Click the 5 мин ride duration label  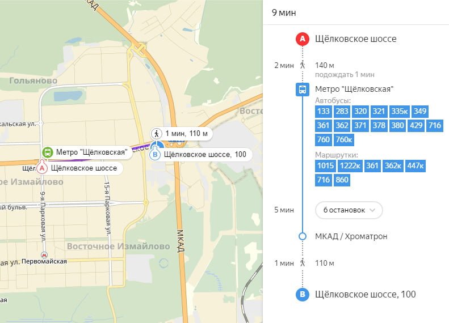284,210
